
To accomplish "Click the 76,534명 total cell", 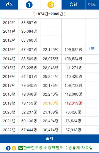I will (73, 121).
